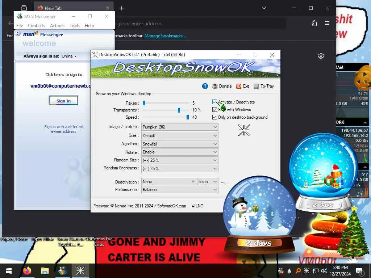This screenshot has width=371, height=278.
Task: Open the blue help question mark icon
Action: click(205, 86)
